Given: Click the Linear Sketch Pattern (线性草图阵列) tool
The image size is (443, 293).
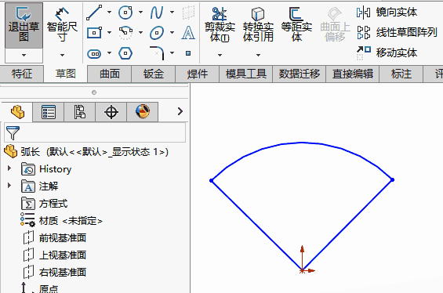Looking at the screenshot, I should pos(397,32).
